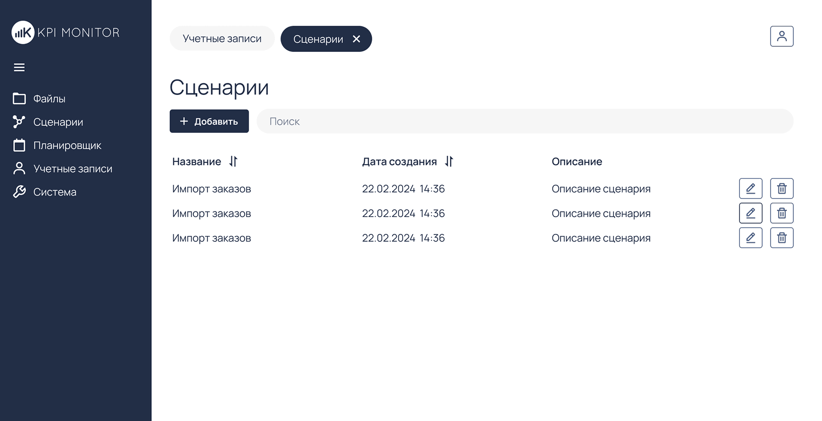Click first row Описание сценария cell

601,189
